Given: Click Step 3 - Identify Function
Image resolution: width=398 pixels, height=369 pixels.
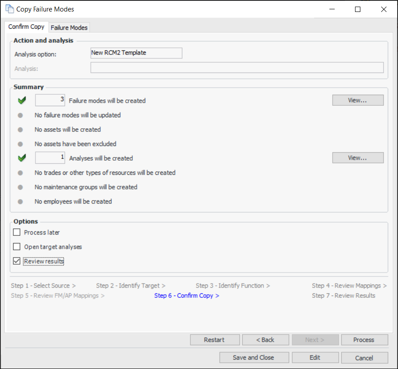Looking at the screenshot, I should pyautogui.click(x=233, y=285).
